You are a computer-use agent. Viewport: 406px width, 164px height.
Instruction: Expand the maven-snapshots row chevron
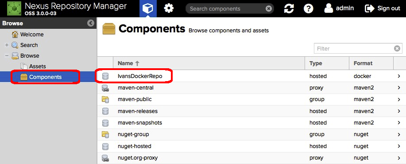pyautogui.click(x=399, y=123)
